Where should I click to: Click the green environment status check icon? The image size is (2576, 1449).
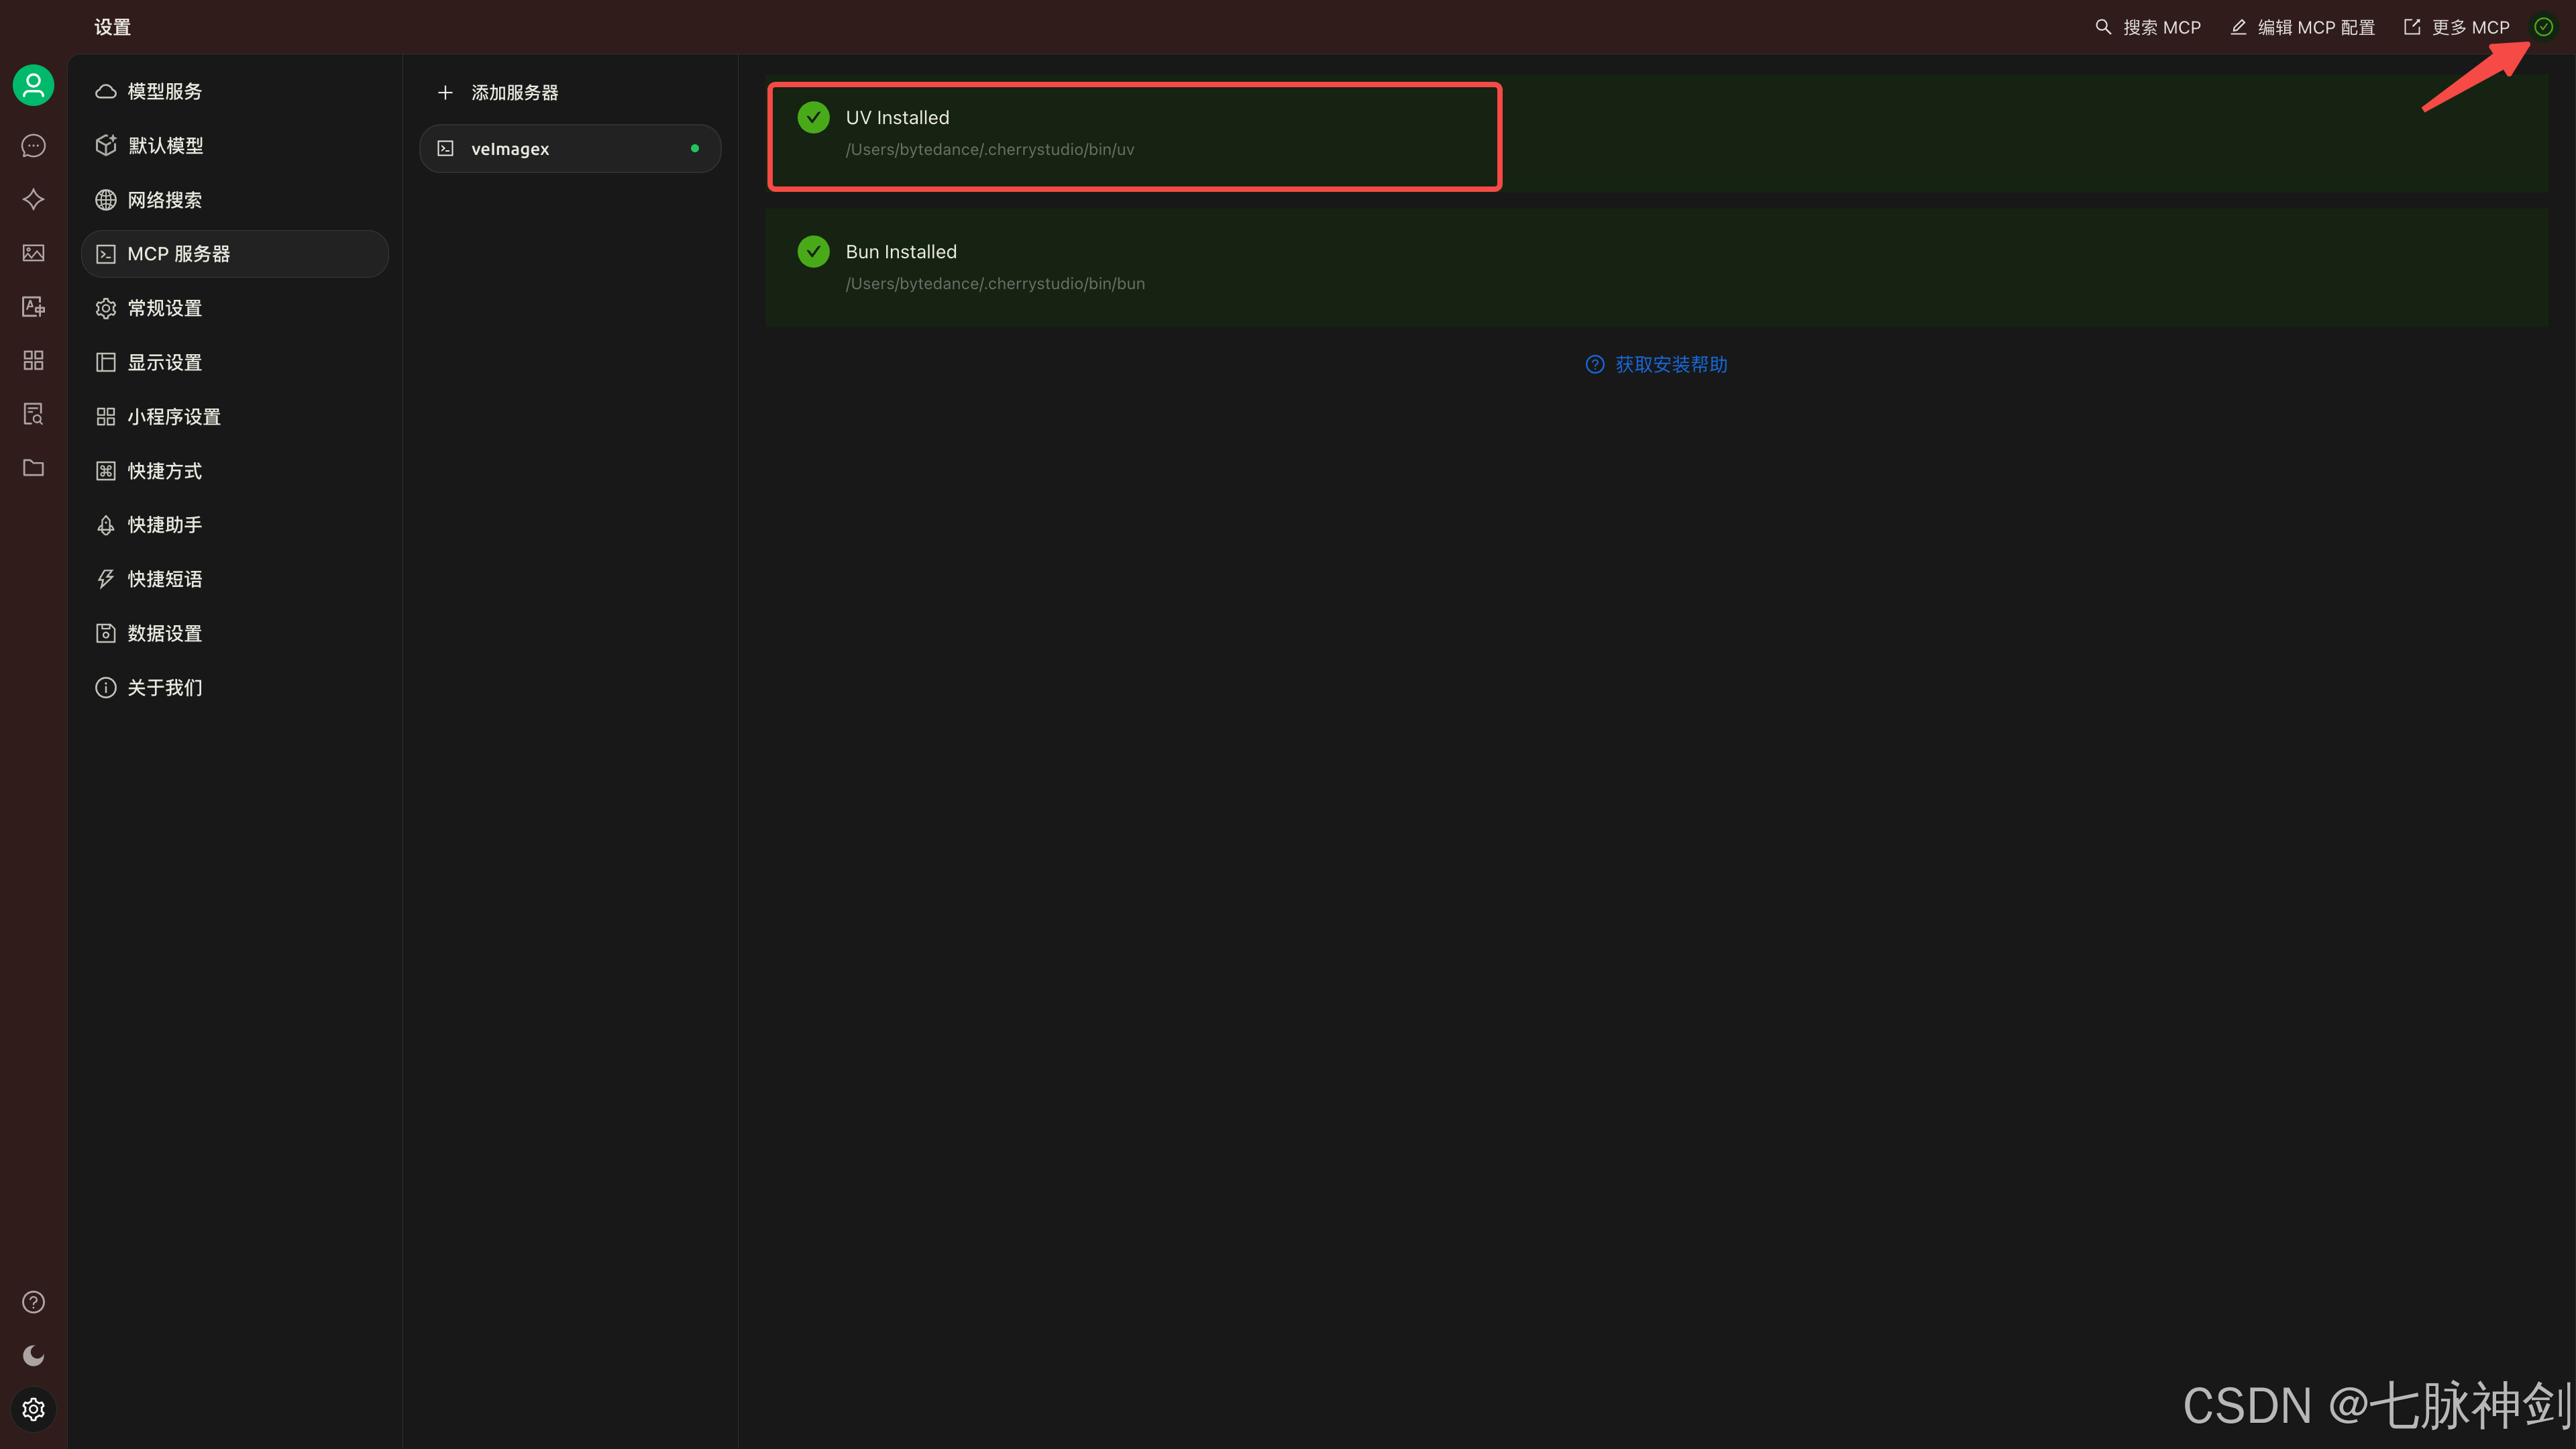point(2543,27)
